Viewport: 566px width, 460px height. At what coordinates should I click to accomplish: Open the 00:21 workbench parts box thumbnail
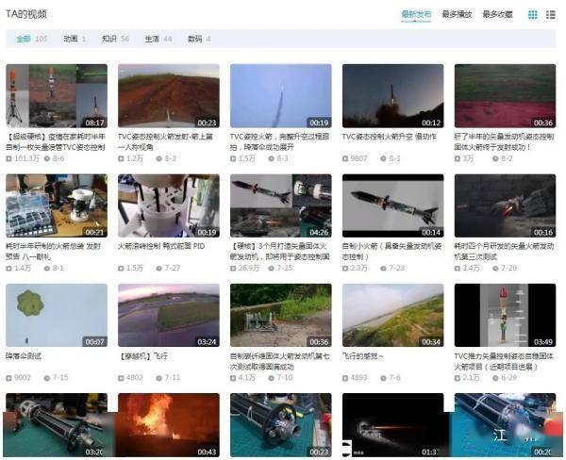[x=57, y=205]
